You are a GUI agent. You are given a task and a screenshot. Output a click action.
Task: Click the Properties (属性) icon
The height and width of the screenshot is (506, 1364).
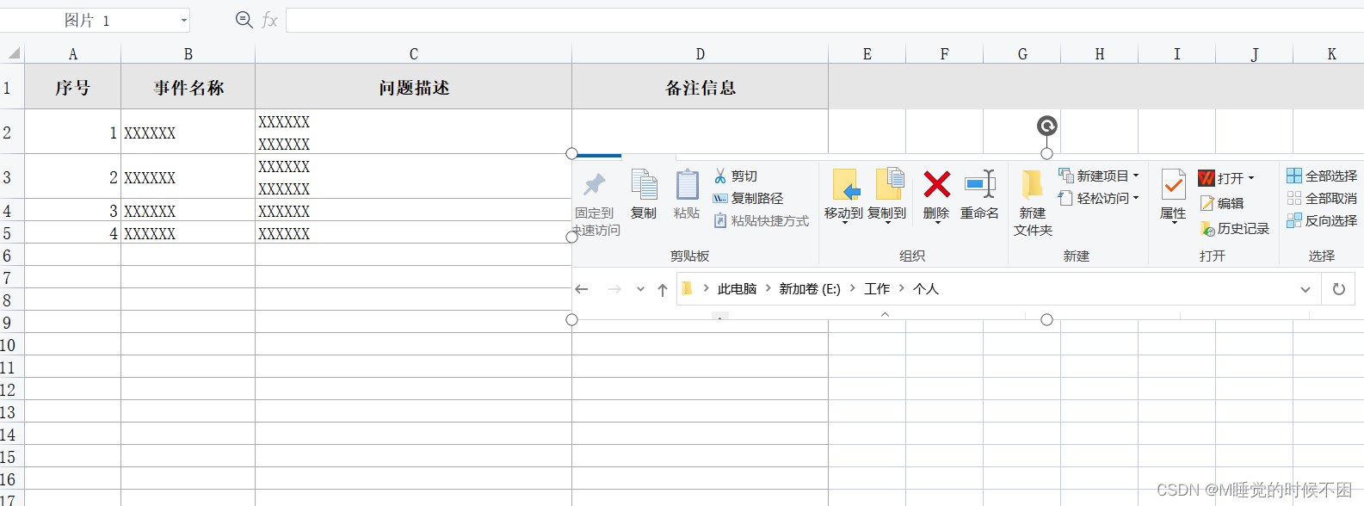1173,185
